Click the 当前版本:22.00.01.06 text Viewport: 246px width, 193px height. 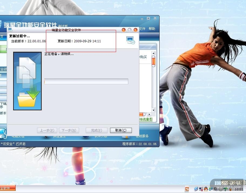pyautogui.click(x=28, y=41)
